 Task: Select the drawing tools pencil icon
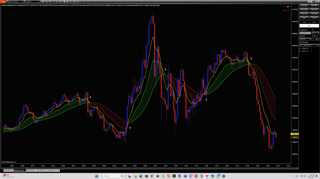(46, 1)
